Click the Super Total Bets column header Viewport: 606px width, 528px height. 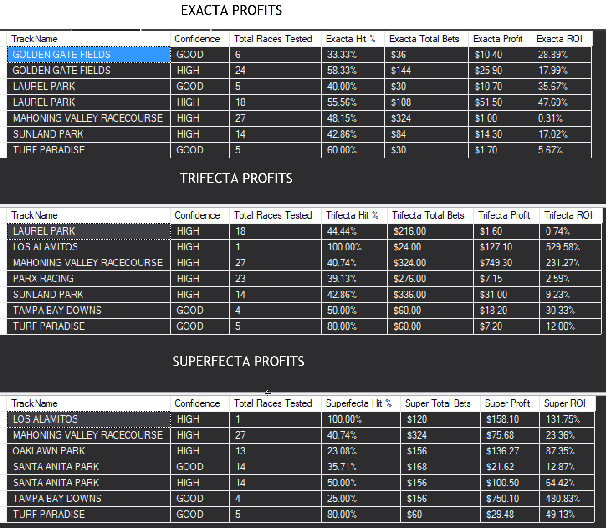click(x=440, y=403)
